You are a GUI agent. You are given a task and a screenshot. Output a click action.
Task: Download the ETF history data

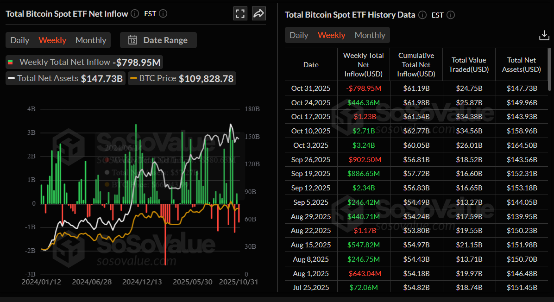[x=543, y=35]
